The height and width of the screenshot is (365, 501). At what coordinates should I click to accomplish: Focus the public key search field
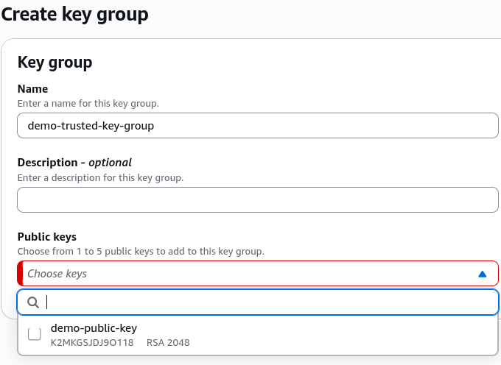pyautogui.click(x=258, y=302)
